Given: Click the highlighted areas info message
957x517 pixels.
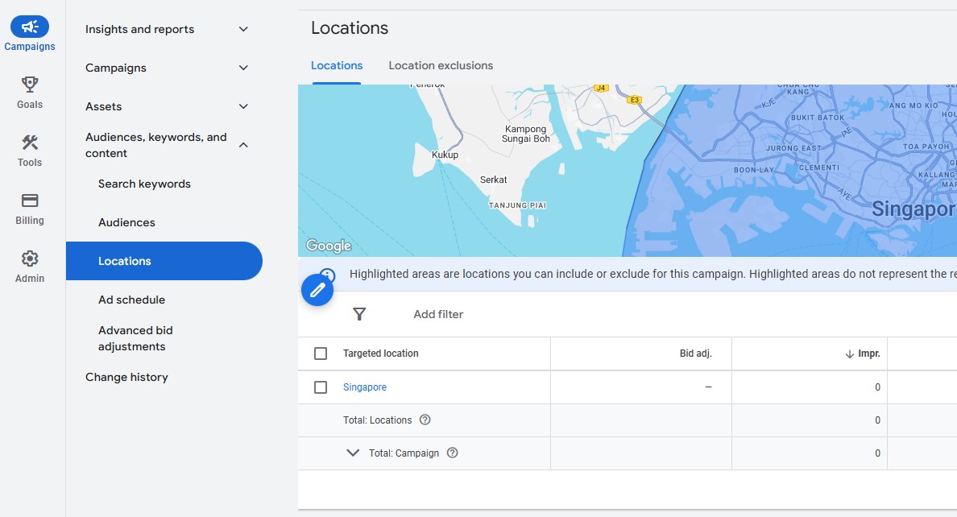Looking at the screenshot, I should pos(653,274).
